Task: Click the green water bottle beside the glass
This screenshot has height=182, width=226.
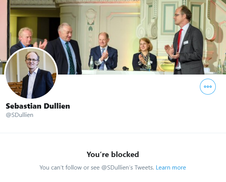Action: pos(92,63)
